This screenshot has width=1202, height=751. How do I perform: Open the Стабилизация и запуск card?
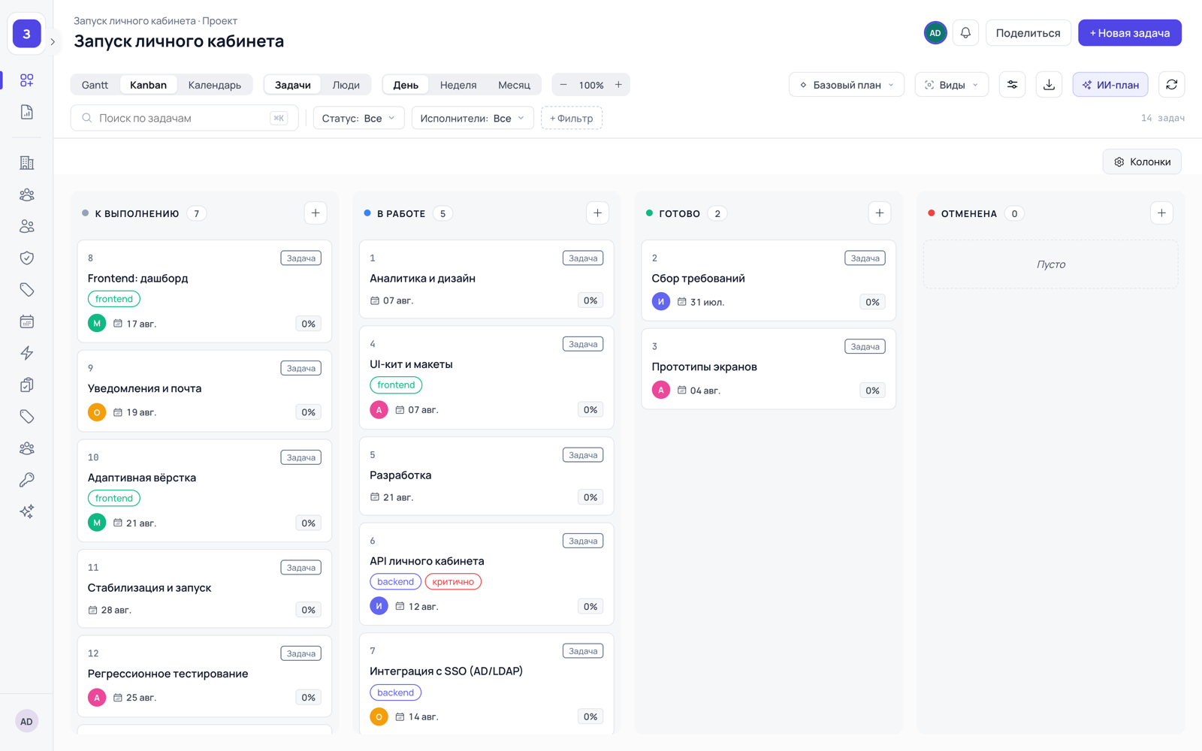pyautogui.click(x=204, y=589)
